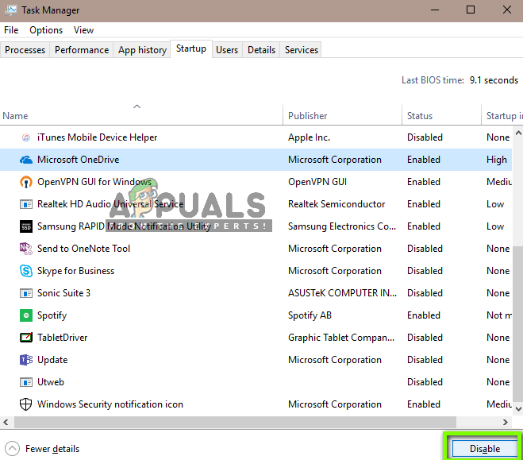This screenshot has height=460, width=523.
Task: Sort by the Startup impact column header
Action: point(502,115)
